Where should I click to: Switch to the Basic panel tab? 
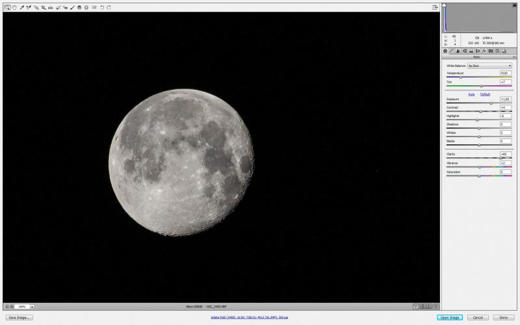(445, 51)
